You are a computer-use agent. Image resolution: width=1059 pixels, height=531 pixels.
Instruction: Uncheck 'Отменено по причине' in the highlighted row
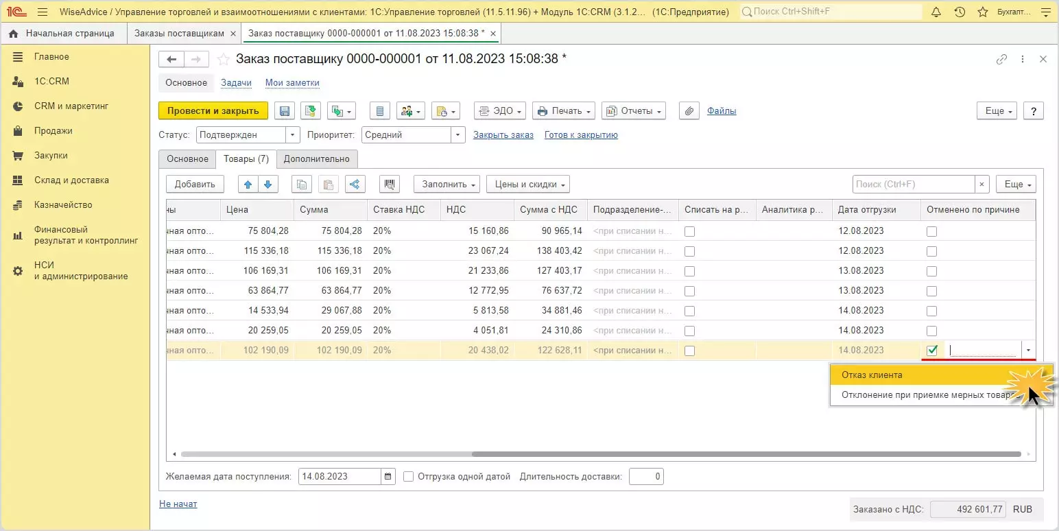pyautogui.click(x=931, y=351)
